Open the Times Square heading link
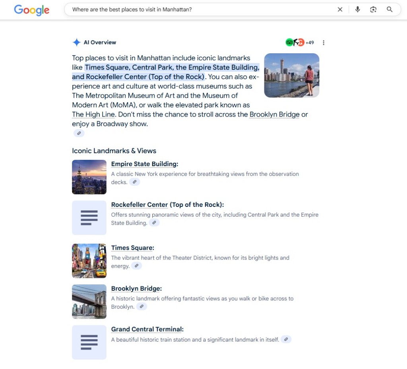Screen dimensions: 407x369 coord(133,248)
